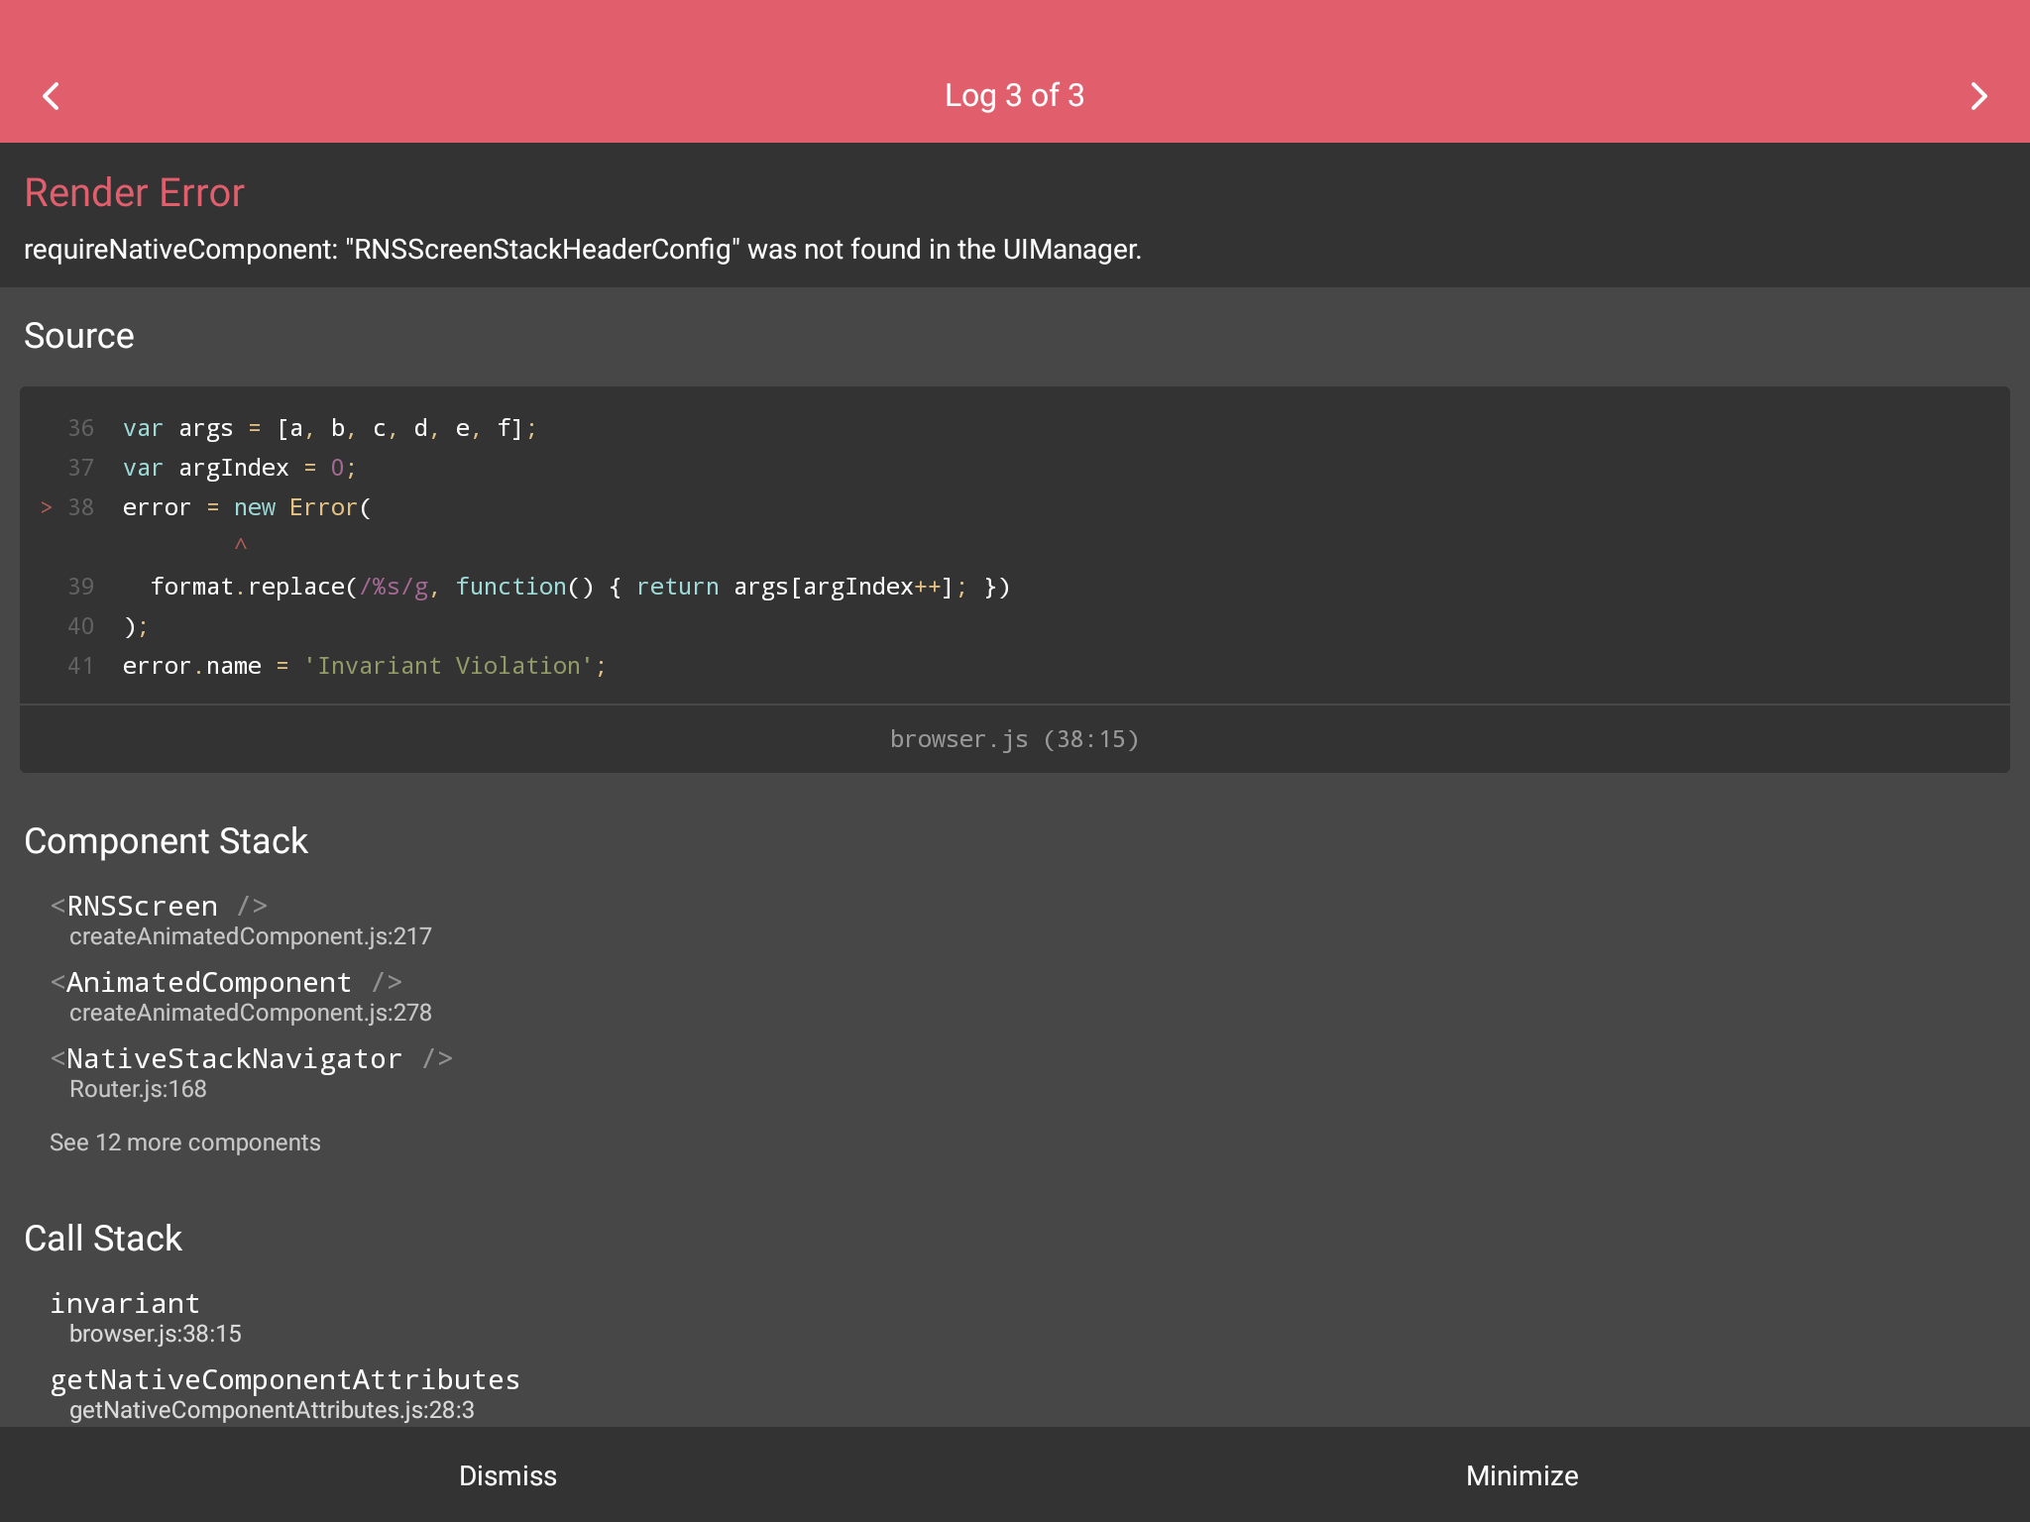Expand See 12 more components
The image size is (2030, 1522).
(x=184, y=1141)
